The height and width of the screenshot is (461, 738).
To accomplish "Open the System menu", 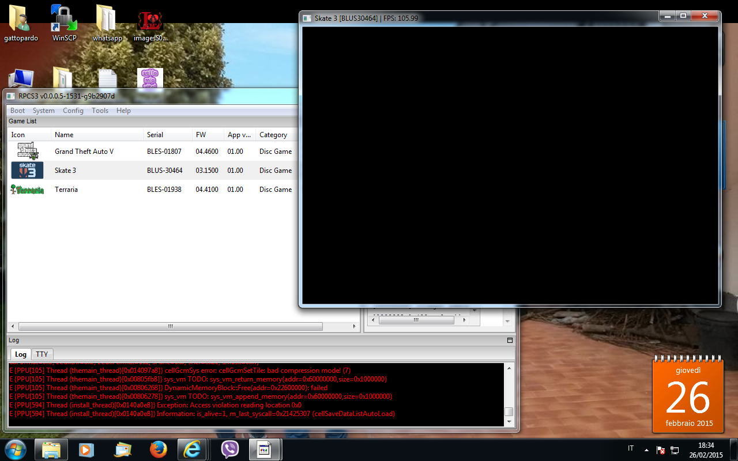I will click(x=44, y=111).
